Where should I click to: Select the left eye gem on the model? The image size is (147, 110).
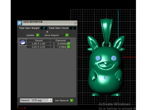pyautogui.click(x=98, y=58)
